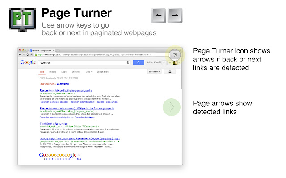Open Recursion (computer science) - Wikipedia result title
The height and width of the screenshot is (178, 286).
(77, 108)
